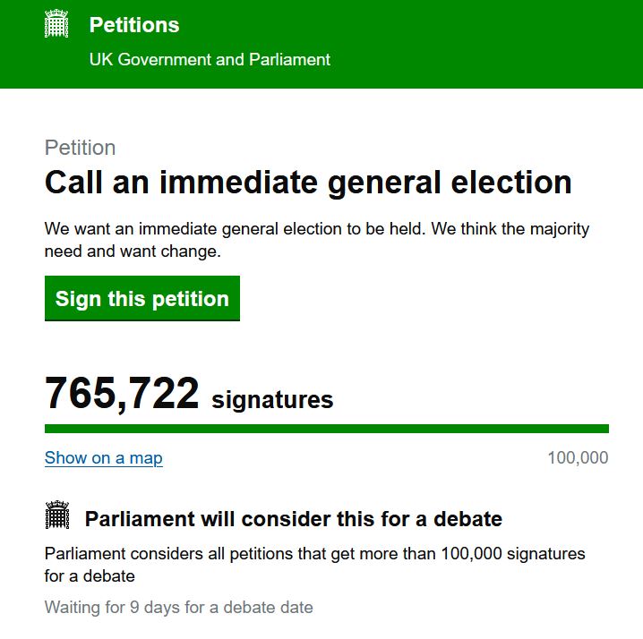Click the portcullis icon beside the Parliament debate heading

(56, 516)
